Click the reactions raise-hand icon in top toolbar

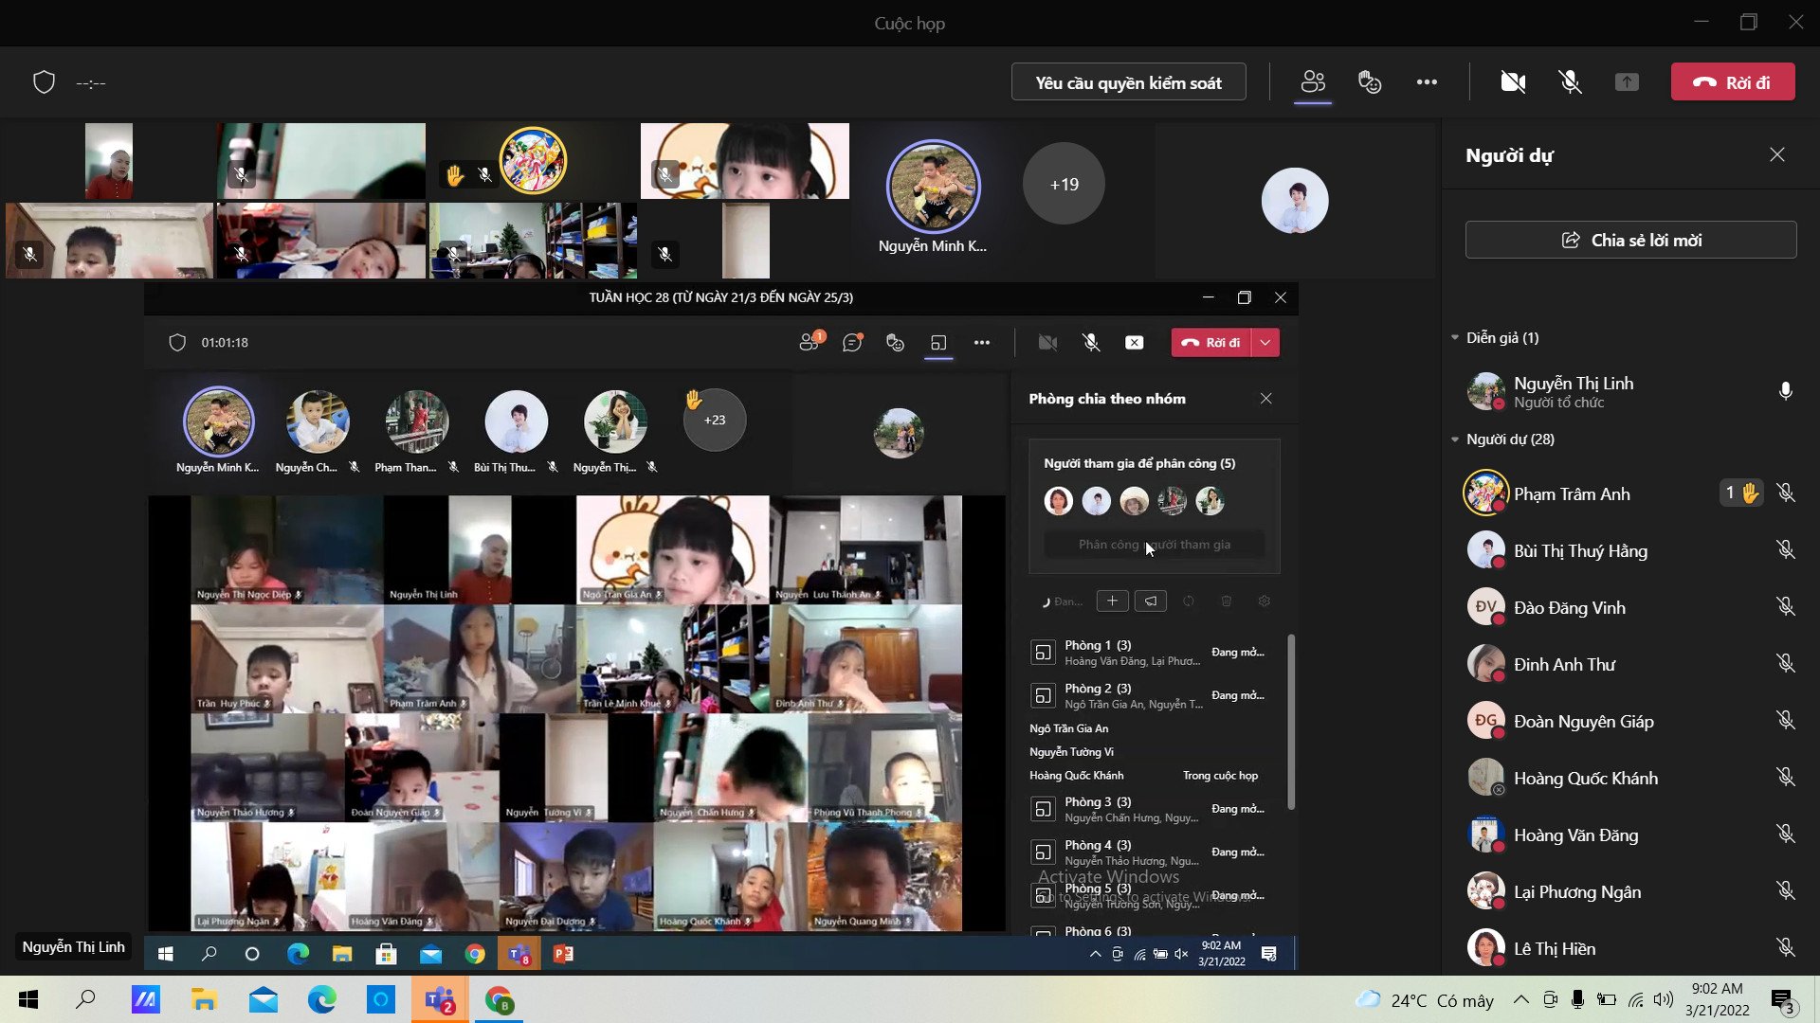(x=1370, y=82)
